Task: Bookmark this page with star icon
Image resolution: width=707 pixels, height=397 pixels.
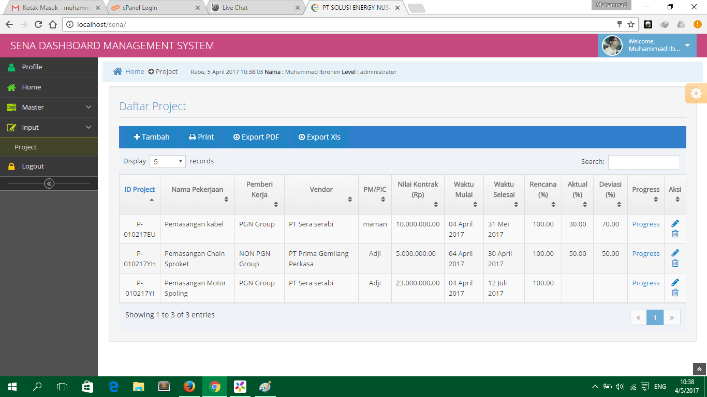Action: [x=631, y=24]
